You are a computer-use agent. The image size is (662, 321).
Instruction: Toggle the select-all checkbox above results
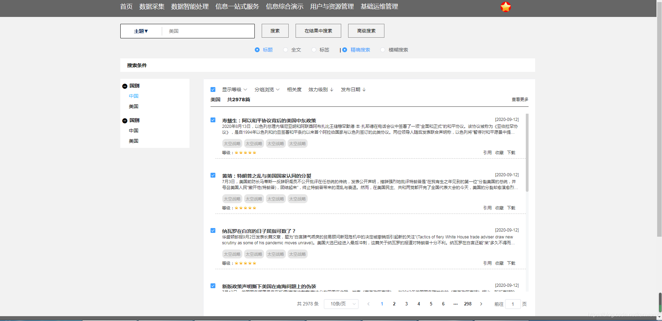(x=213, y=89)
